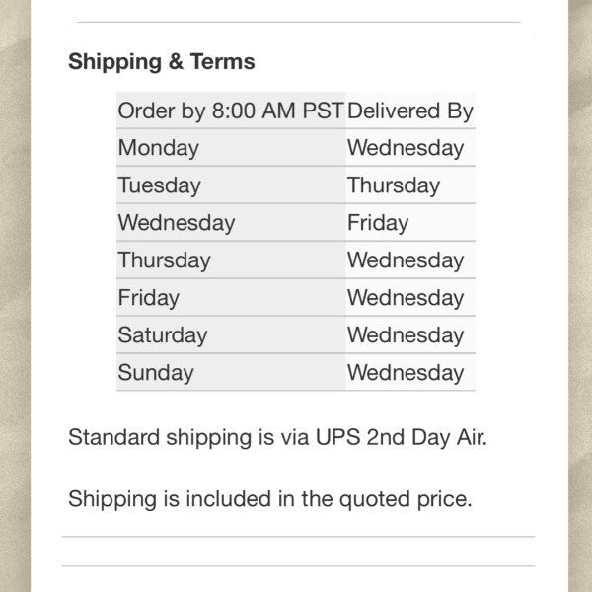
Task: Click the Shipping & Terms heading
Action: (161, 61)
